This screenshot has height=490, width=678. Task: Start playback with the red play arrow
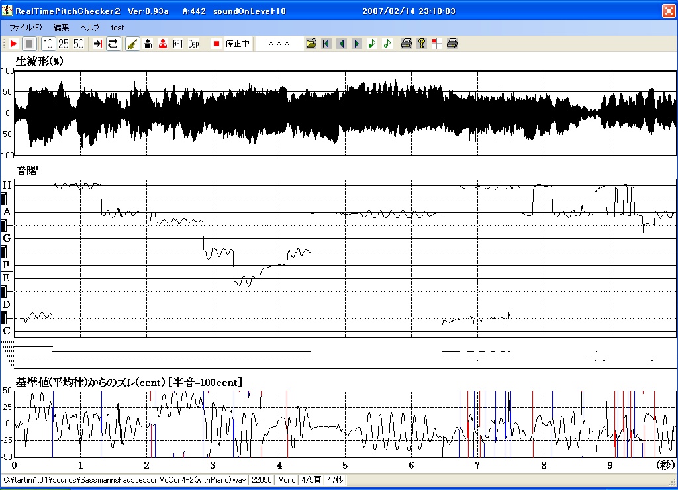coord(13,44)
